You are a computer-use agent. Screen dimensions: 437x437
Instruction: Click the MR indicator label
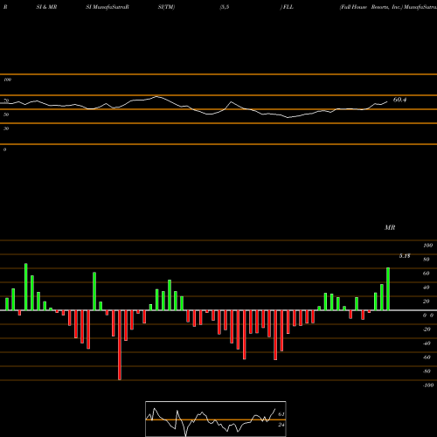point(390,227)
